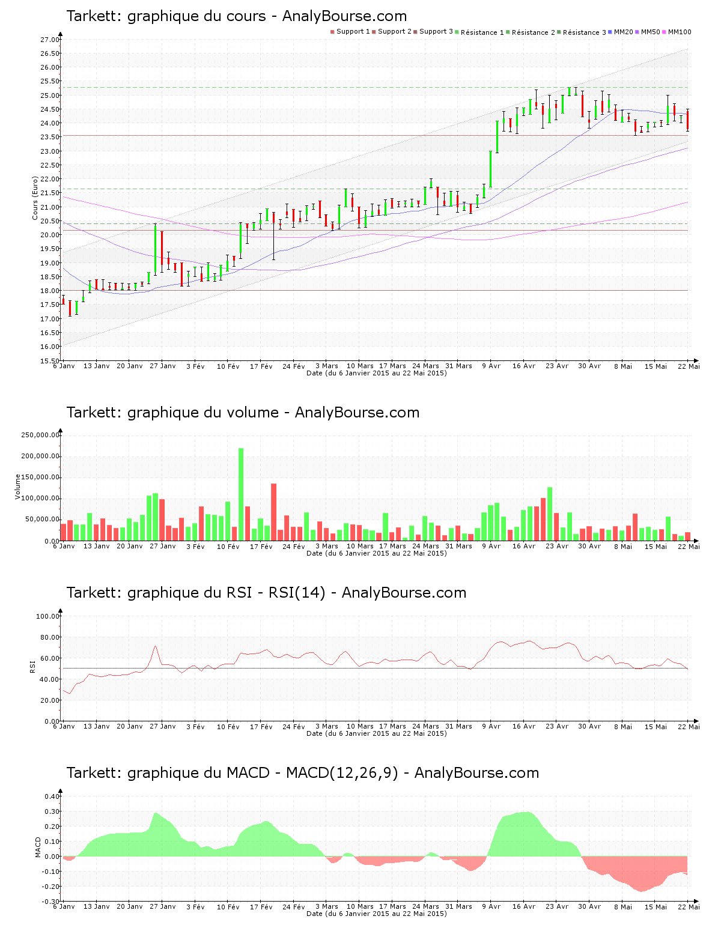Click the MM100 pink legend swatch
721x931 pixels.
pyautogui.click(x=665, y=32)
